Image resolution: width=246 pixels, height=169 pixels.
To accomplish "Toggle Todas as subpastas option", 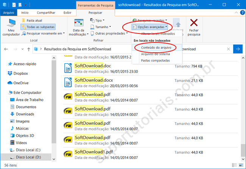I will click(x=37, y=27).
